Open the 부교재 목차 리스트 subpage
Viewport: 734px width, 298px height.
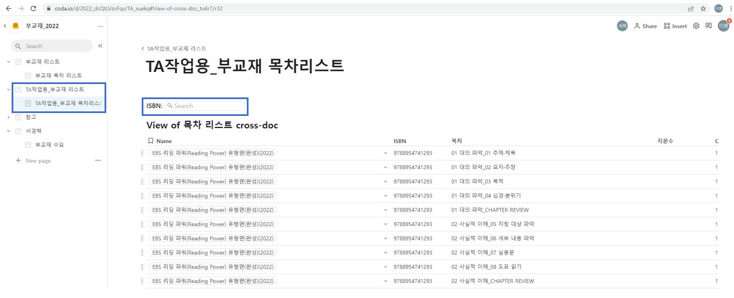pyautogui.click(x=58, y=75)
